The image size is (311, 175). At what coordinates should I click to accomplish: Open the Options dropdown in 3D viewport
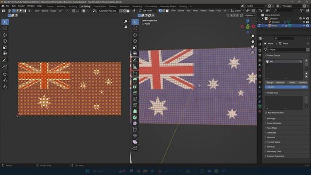[250, 15]
